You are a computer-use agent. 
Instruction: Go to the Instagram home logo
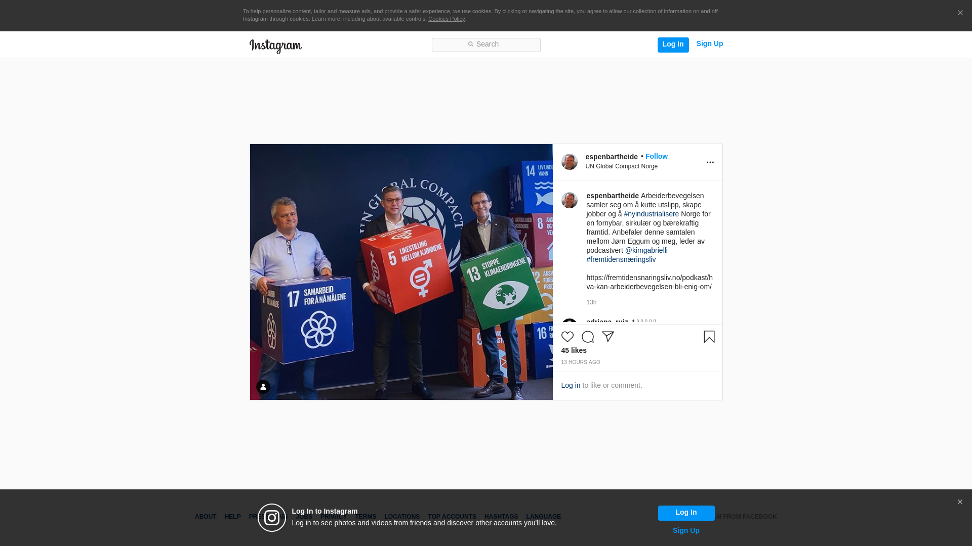coord(275,46)
